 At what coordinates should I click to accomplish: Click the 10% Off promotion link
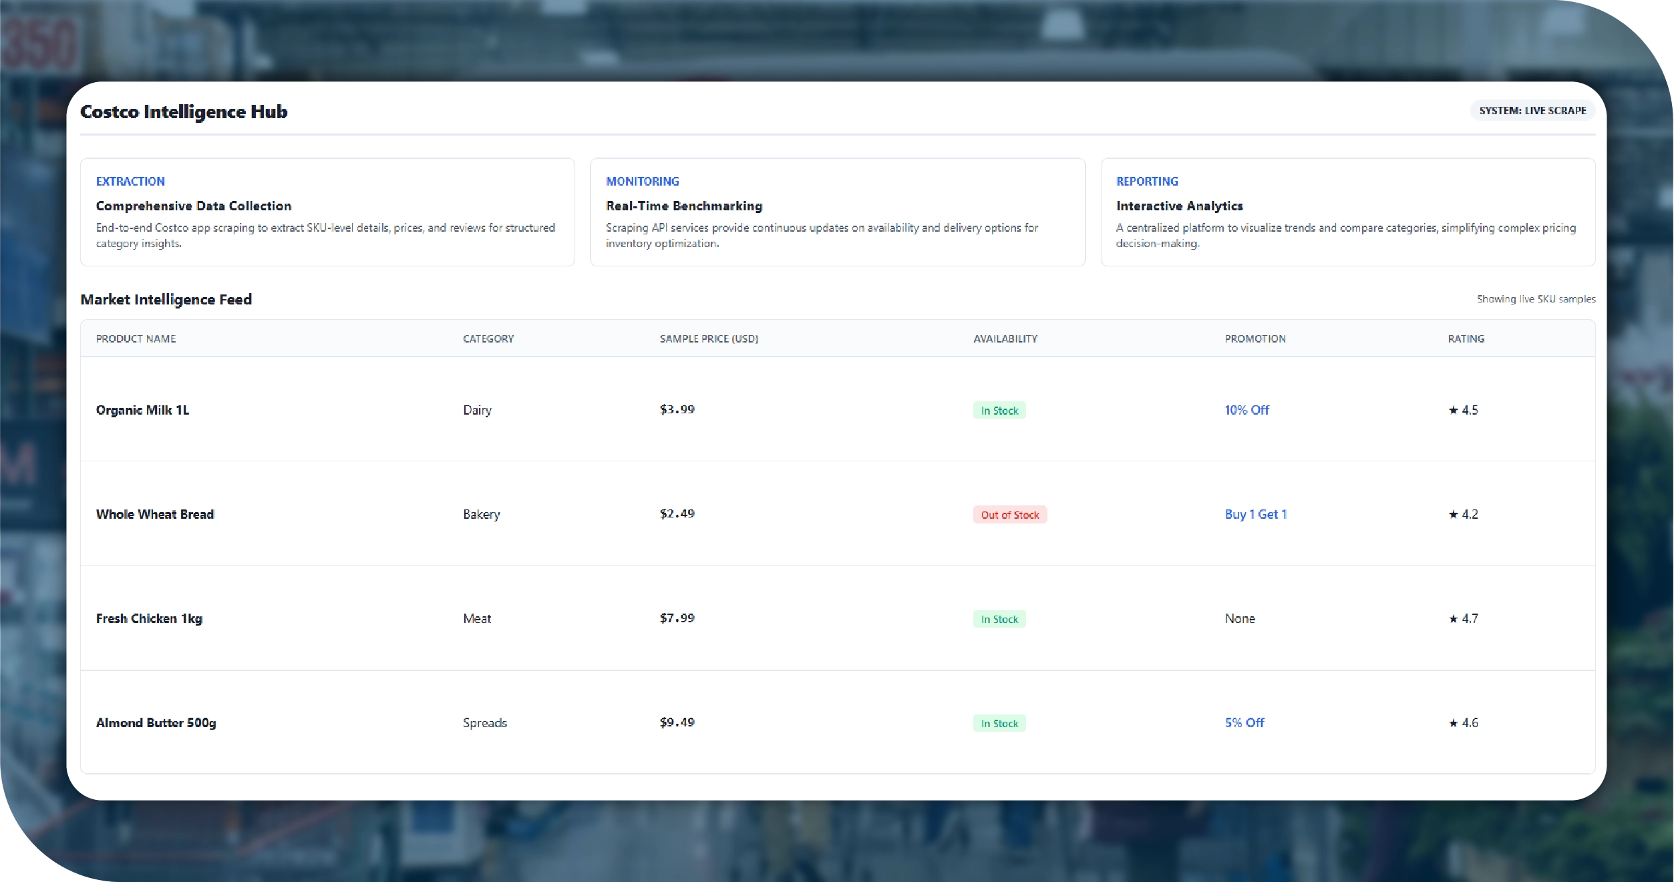coord(1246,410)
